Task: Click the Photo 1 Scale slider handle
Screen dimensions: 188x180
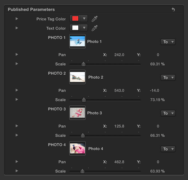Action: pos(83,64)
